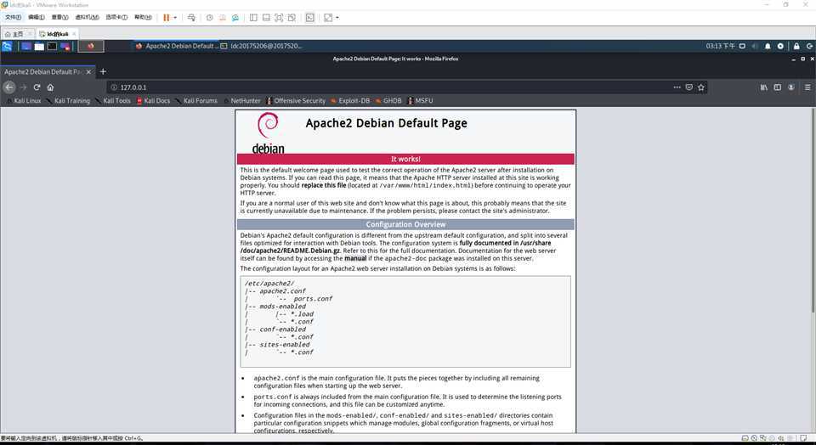
Task: Click Send Ctrl+Alt+Del VMware icon
Action: (x=191, y=18)
